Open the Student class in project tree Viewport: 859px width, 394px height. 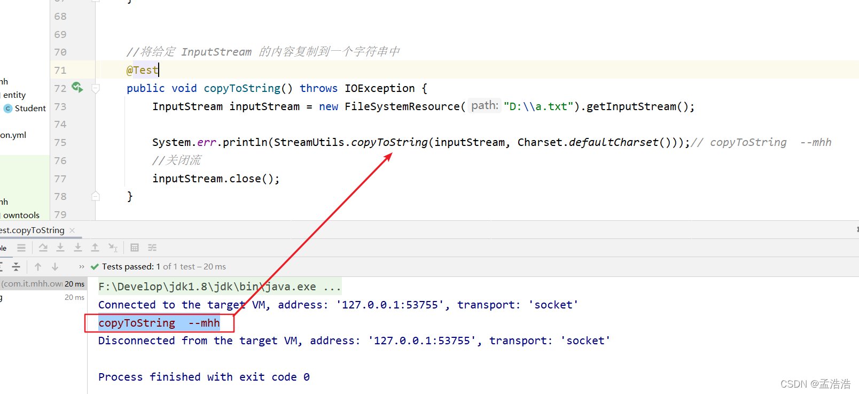tap(30, 108)
